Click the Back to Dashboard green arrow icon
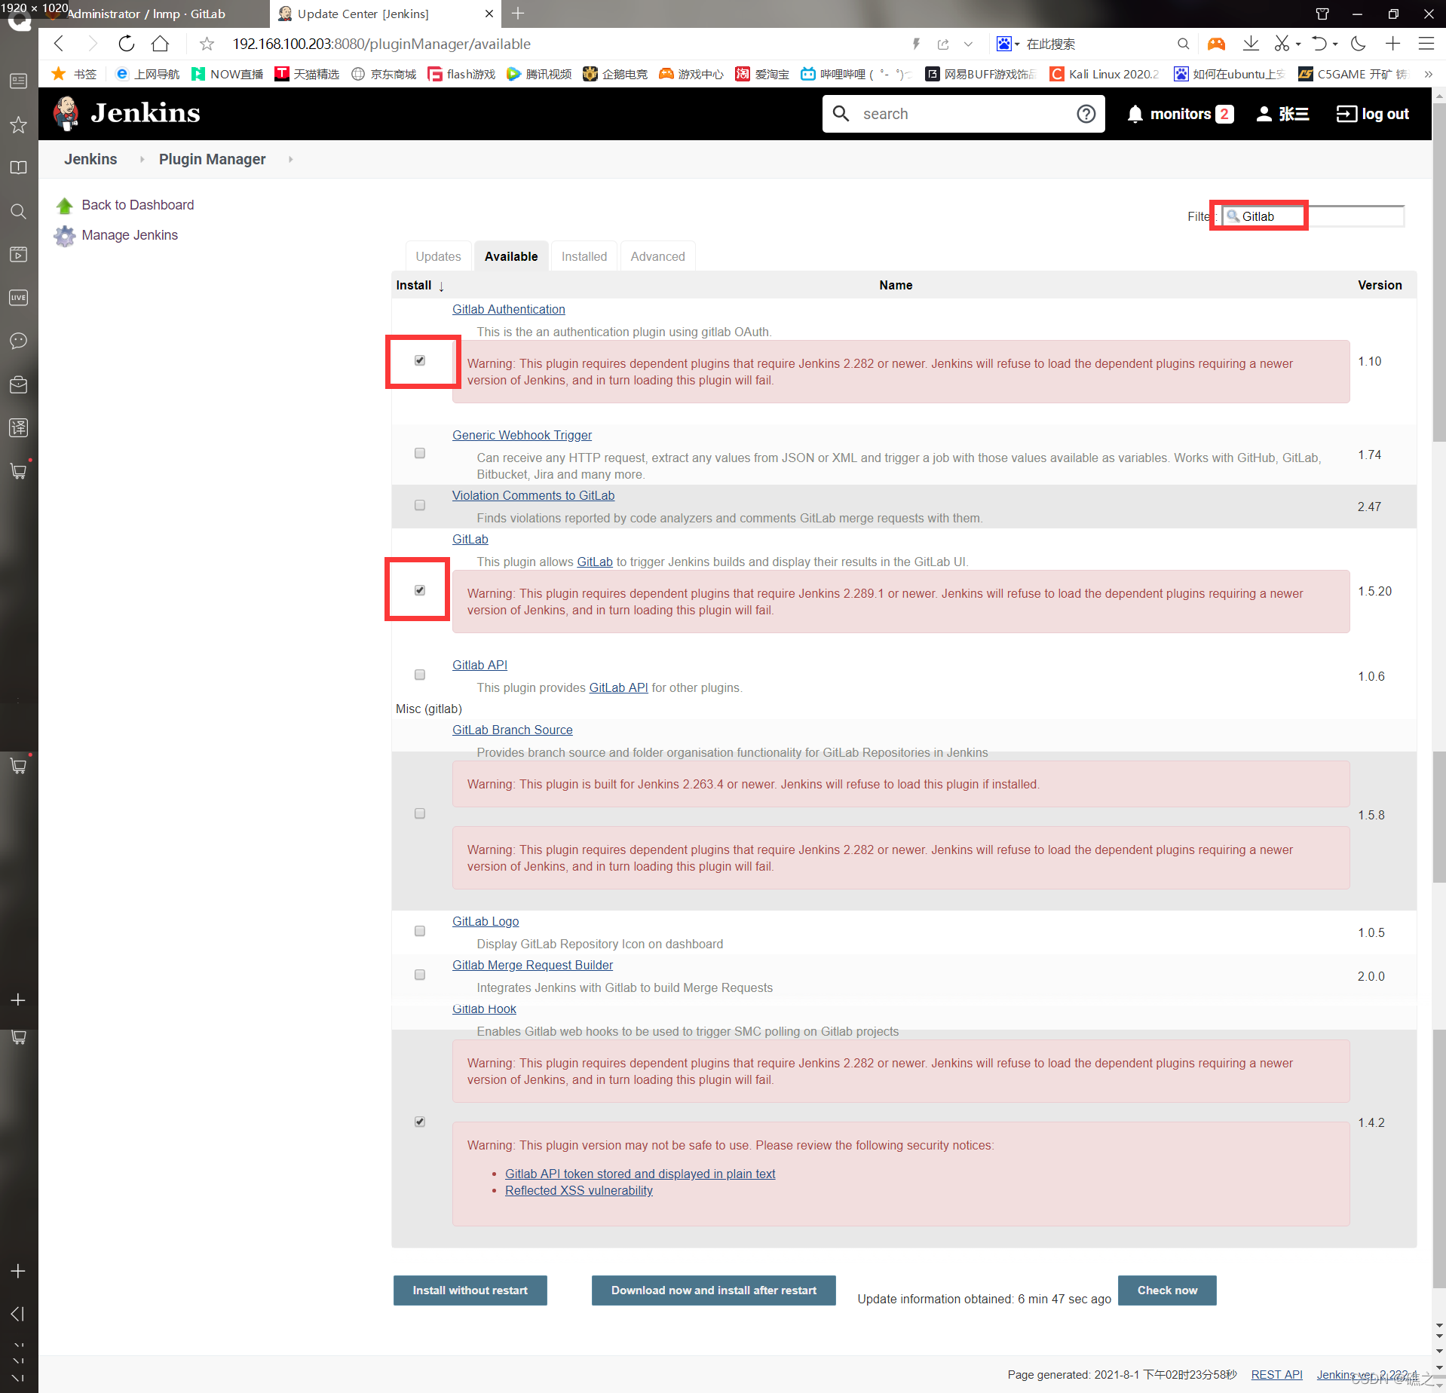Image resolution: width=1446 pixels, height=1393 pixels. click(x=65, y=206)
